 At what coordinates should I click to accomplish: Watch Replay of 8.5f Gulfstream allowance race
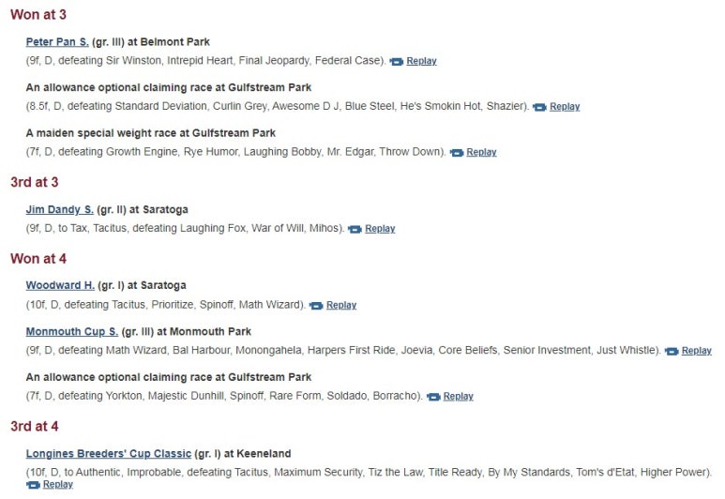coord(565,107)
